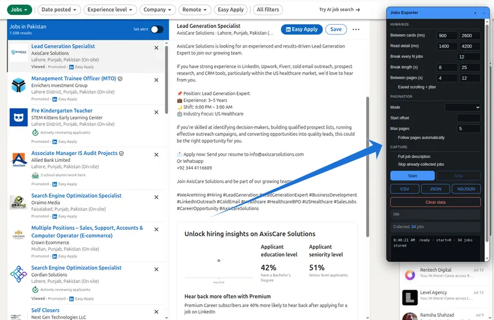494x320 pixels.
Task: Open the pagination Mode dropdown
Action: (463, 107)
